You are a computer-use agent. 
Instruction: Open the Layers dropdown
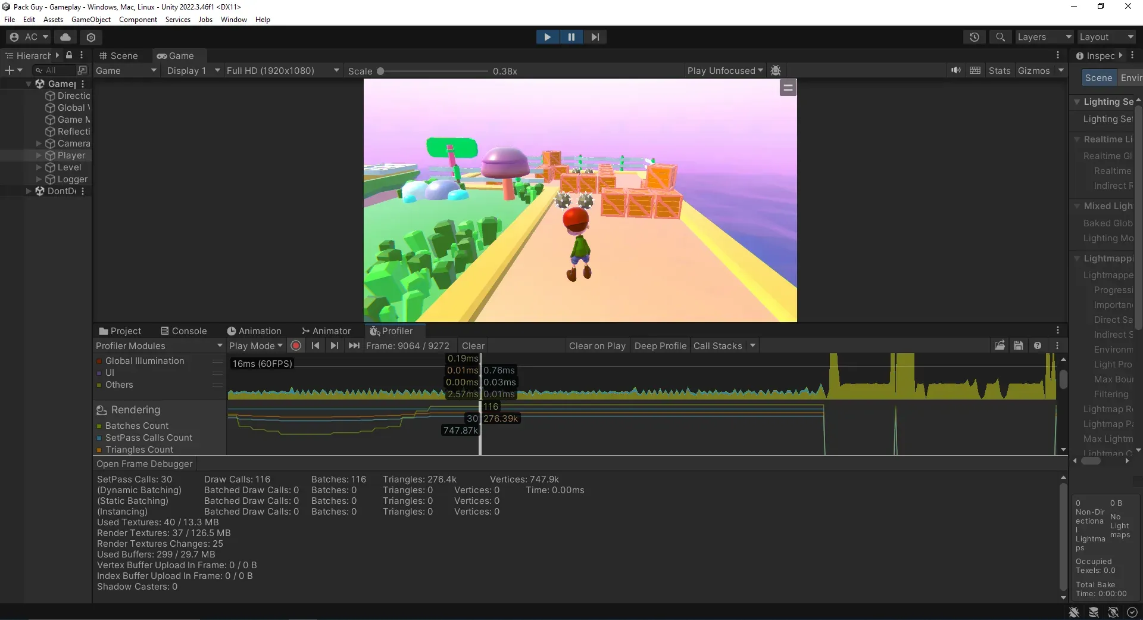[x=1044, y=37]
